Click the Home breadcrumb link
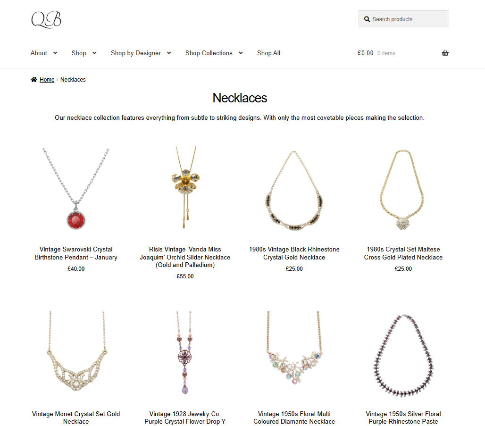The width and height of the screenshot is (485, 426). [x=47, y=80]
